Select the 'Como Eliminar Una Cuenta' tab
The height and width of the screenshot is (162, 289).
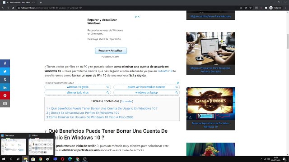click(x=19, y=3)
